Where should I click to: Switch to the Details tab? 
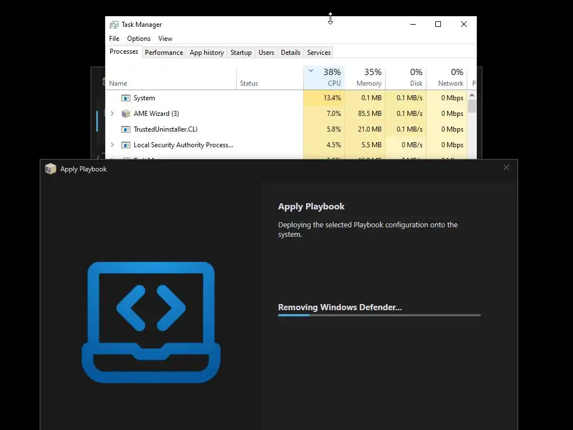(290, 52)
